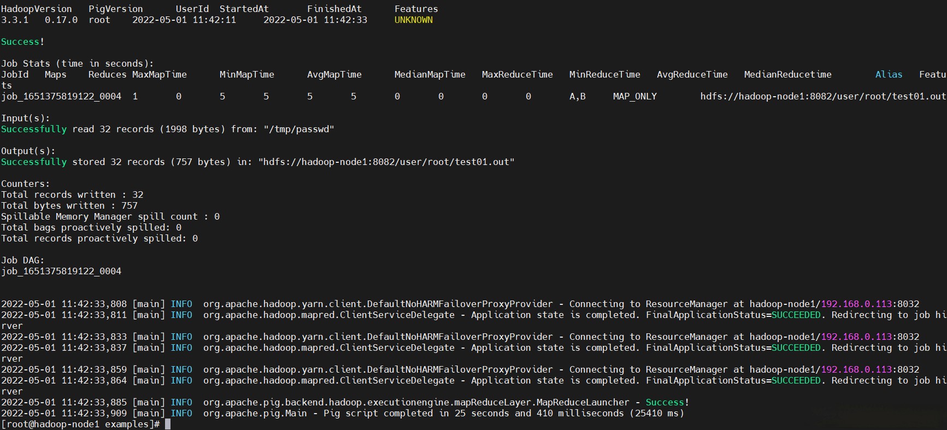Click the FinishedAt timestamp 2022-05-01 11:42:33
The height and width of the screenshot is (430, 947).
click(315, 20)
